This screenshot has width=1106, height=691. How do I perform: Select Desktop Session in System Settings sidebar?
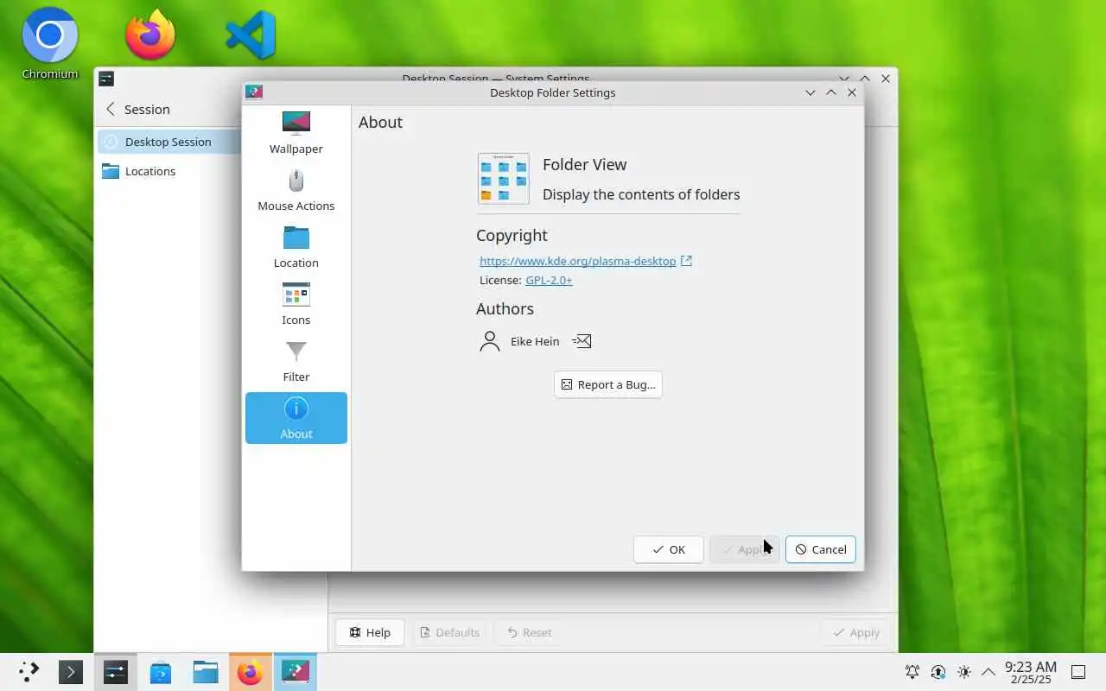pyautogui.click(x=168, y=142)
